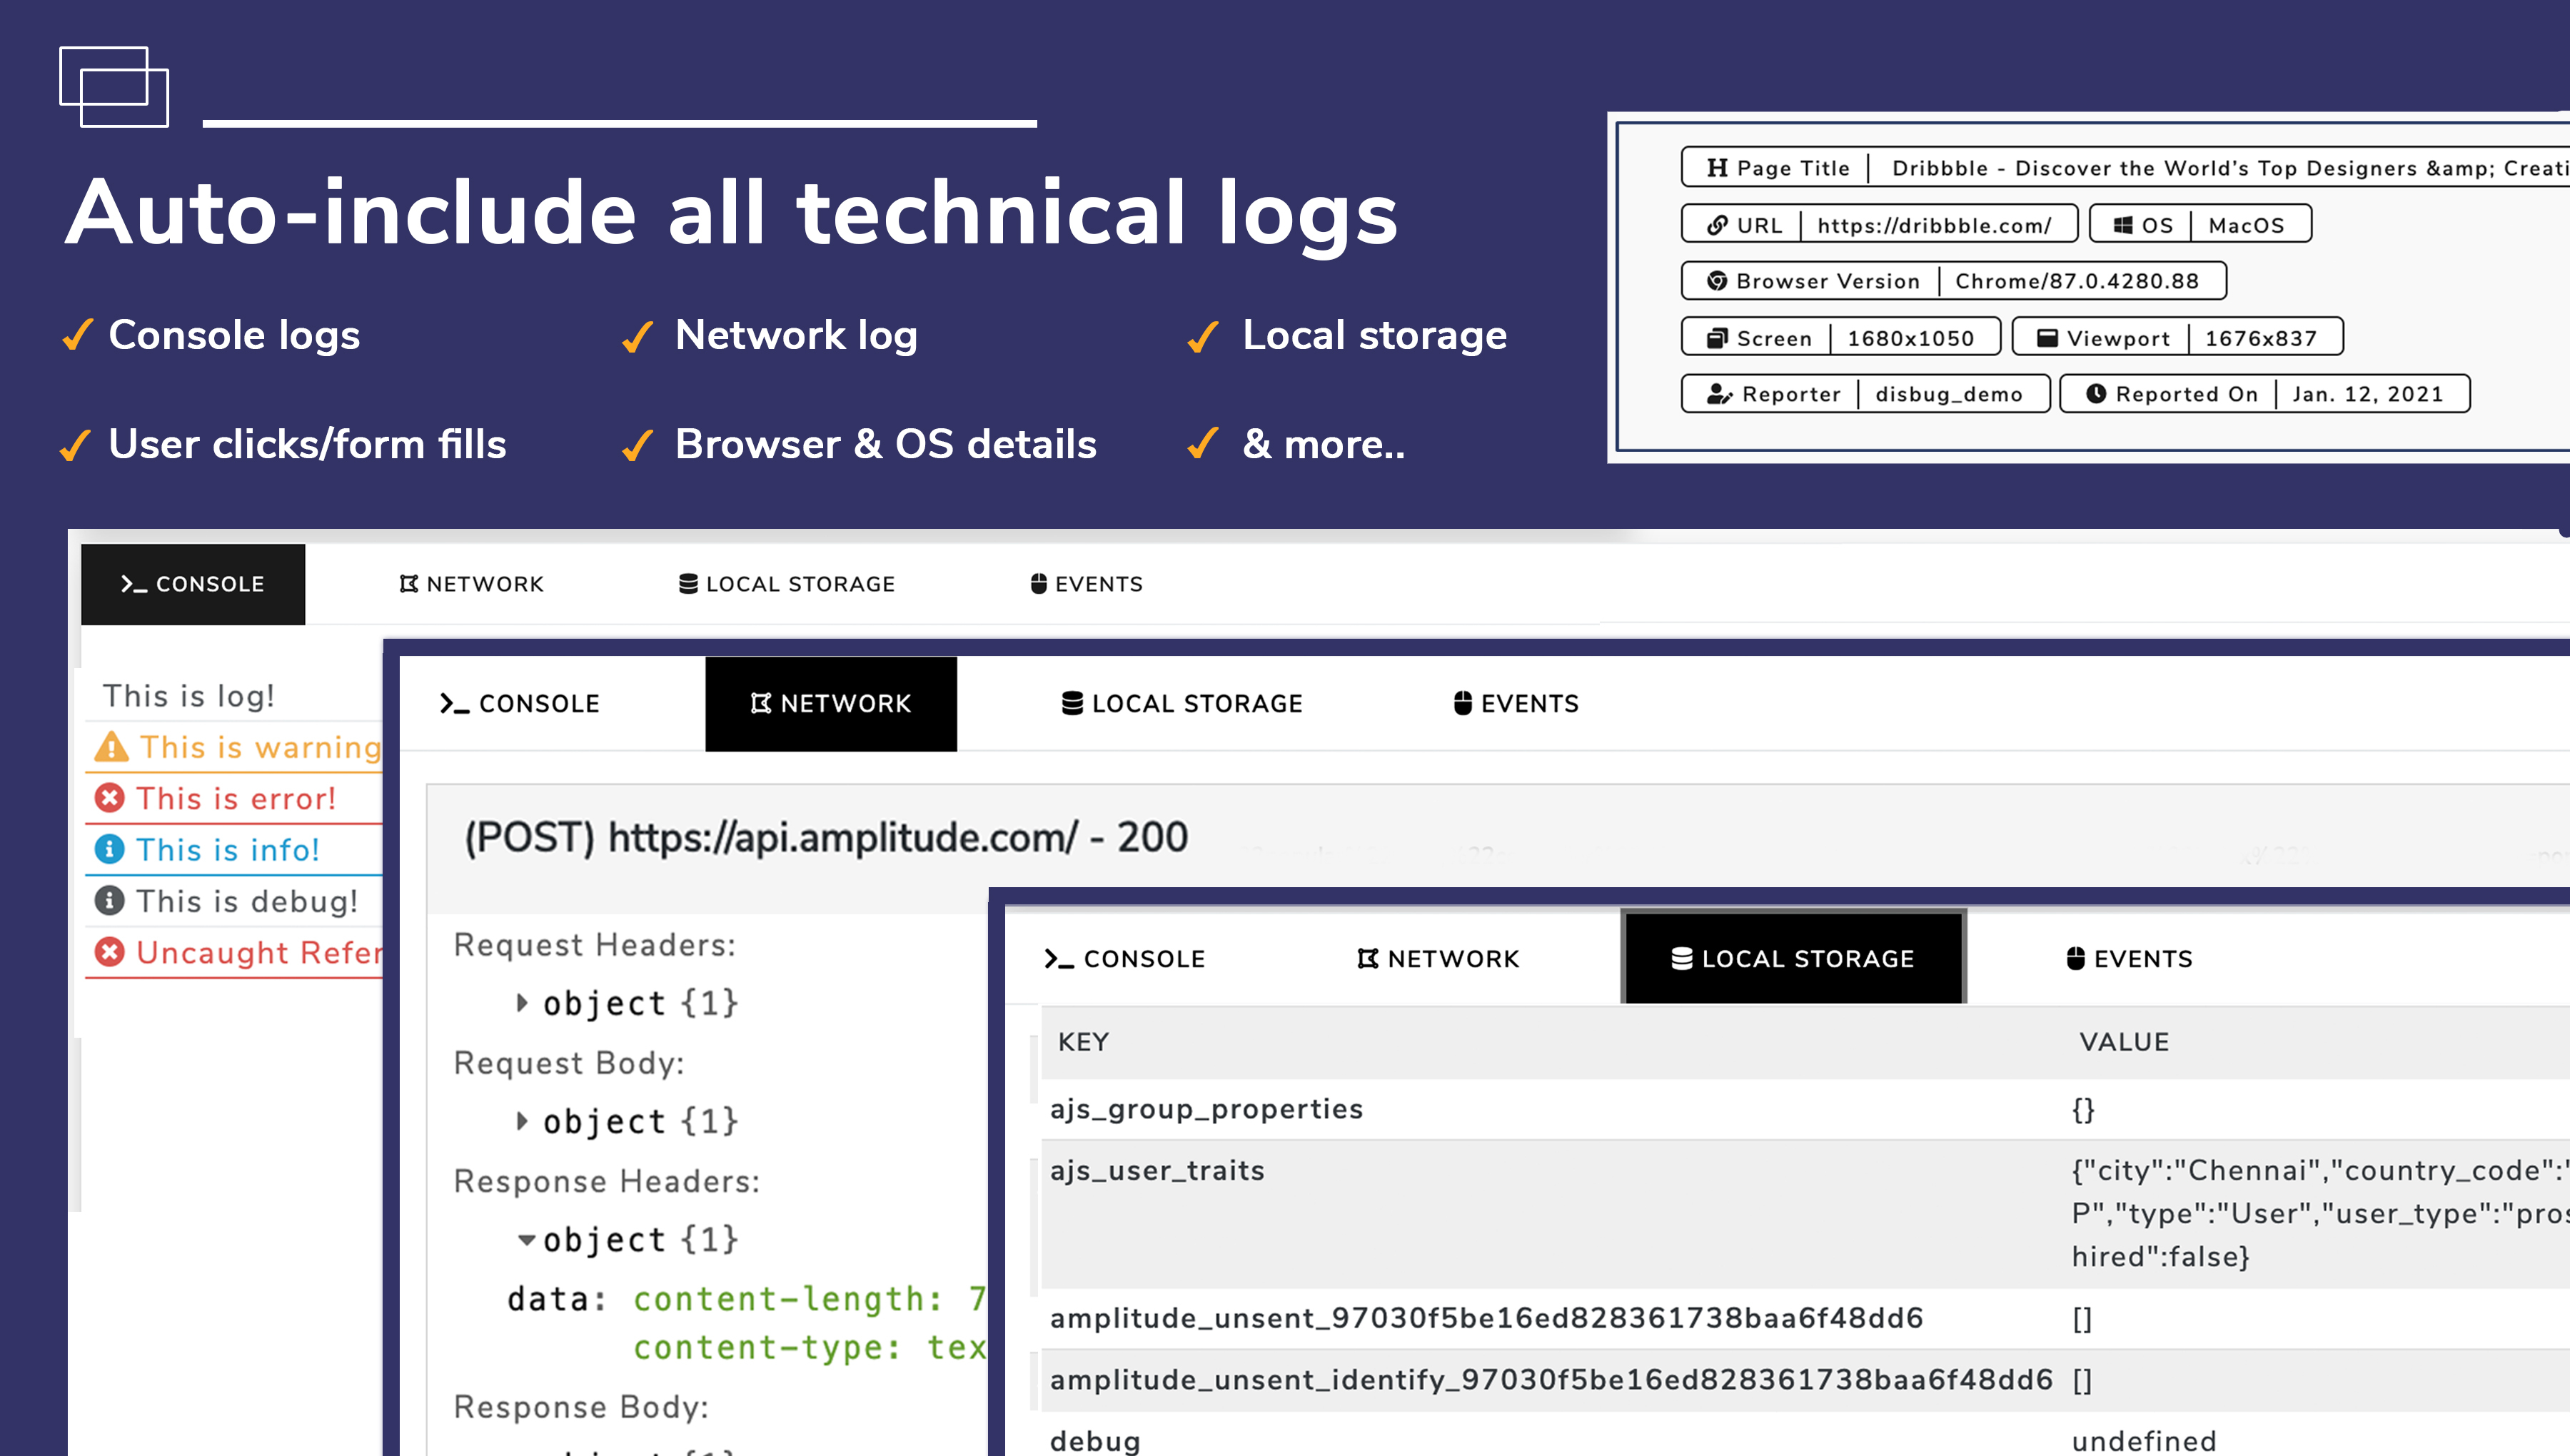This screenshot has width=2570, height=1456.
Task: Click the red error icon beside 'This is error!'
Action: coord(110,798)
